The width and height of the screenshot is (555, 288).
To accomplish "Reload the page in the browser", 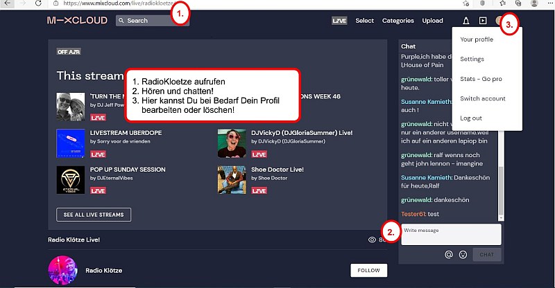I will (38, 3).
